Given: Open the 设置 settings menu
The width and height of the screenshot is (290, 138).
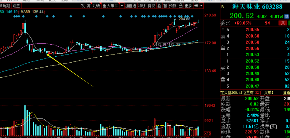Looking at the screenshot, I should pyautogui.click(x=16, y=6).
